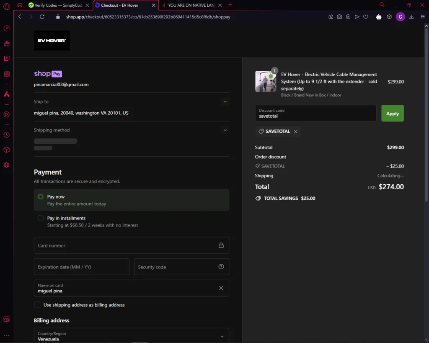Expand the Ship to section
Image resolution: width=429 pixels, height=343 pixels.
click(x=225, y=102)
